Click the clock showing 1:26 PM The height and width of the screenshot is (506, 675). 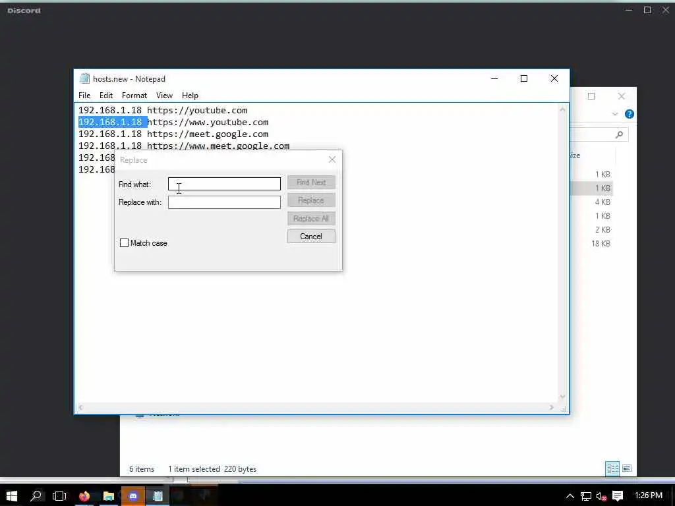[x=649, y=495]
